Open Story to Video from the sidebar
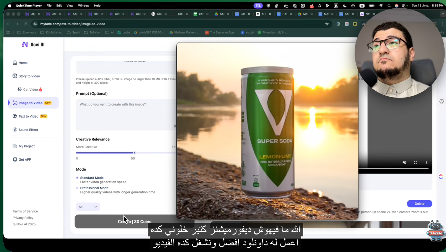The width and height of the screenshot is (446, 252). pyautogui.click(x=29, y=76)
